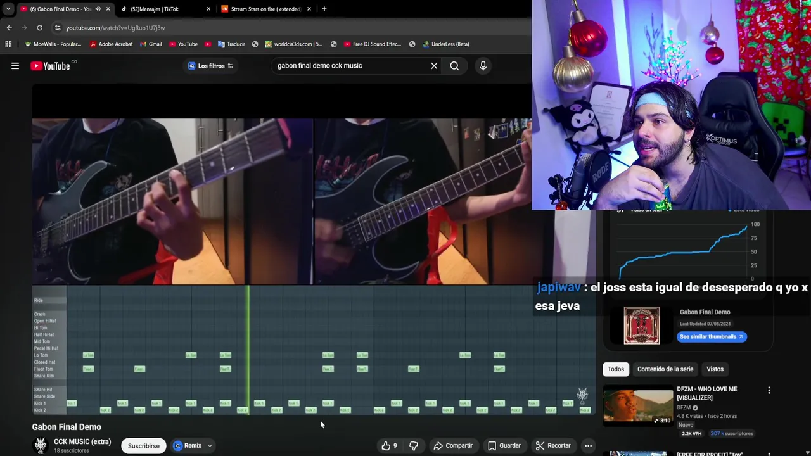Toggle Los filtros in the search area

pos(210,66)
